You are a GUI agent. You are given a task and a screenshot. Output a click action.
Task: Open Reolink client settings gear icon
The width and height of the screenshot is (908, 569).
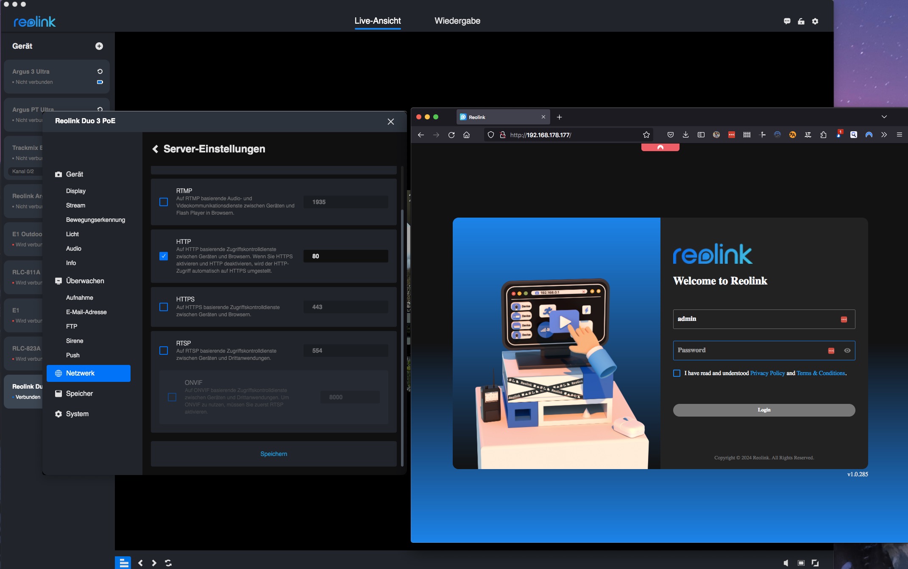click(815, 21)
